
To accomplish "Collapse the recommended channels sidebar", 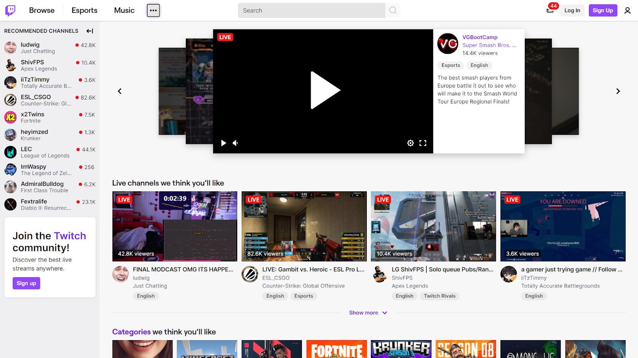I will click(90, 31).
